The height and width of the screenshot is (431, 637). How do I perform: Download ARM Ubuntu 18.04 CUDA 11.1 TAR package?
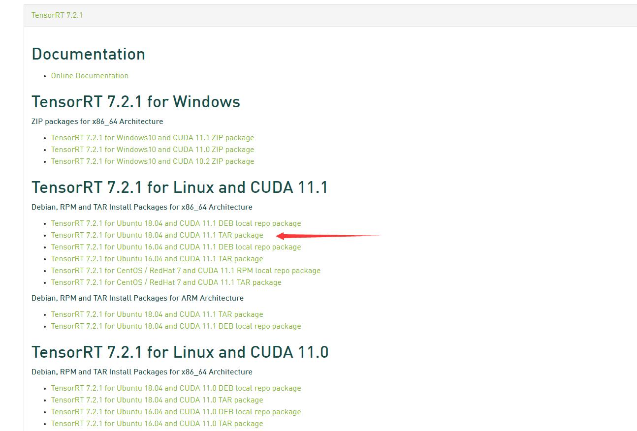click(x=157, y=314)
